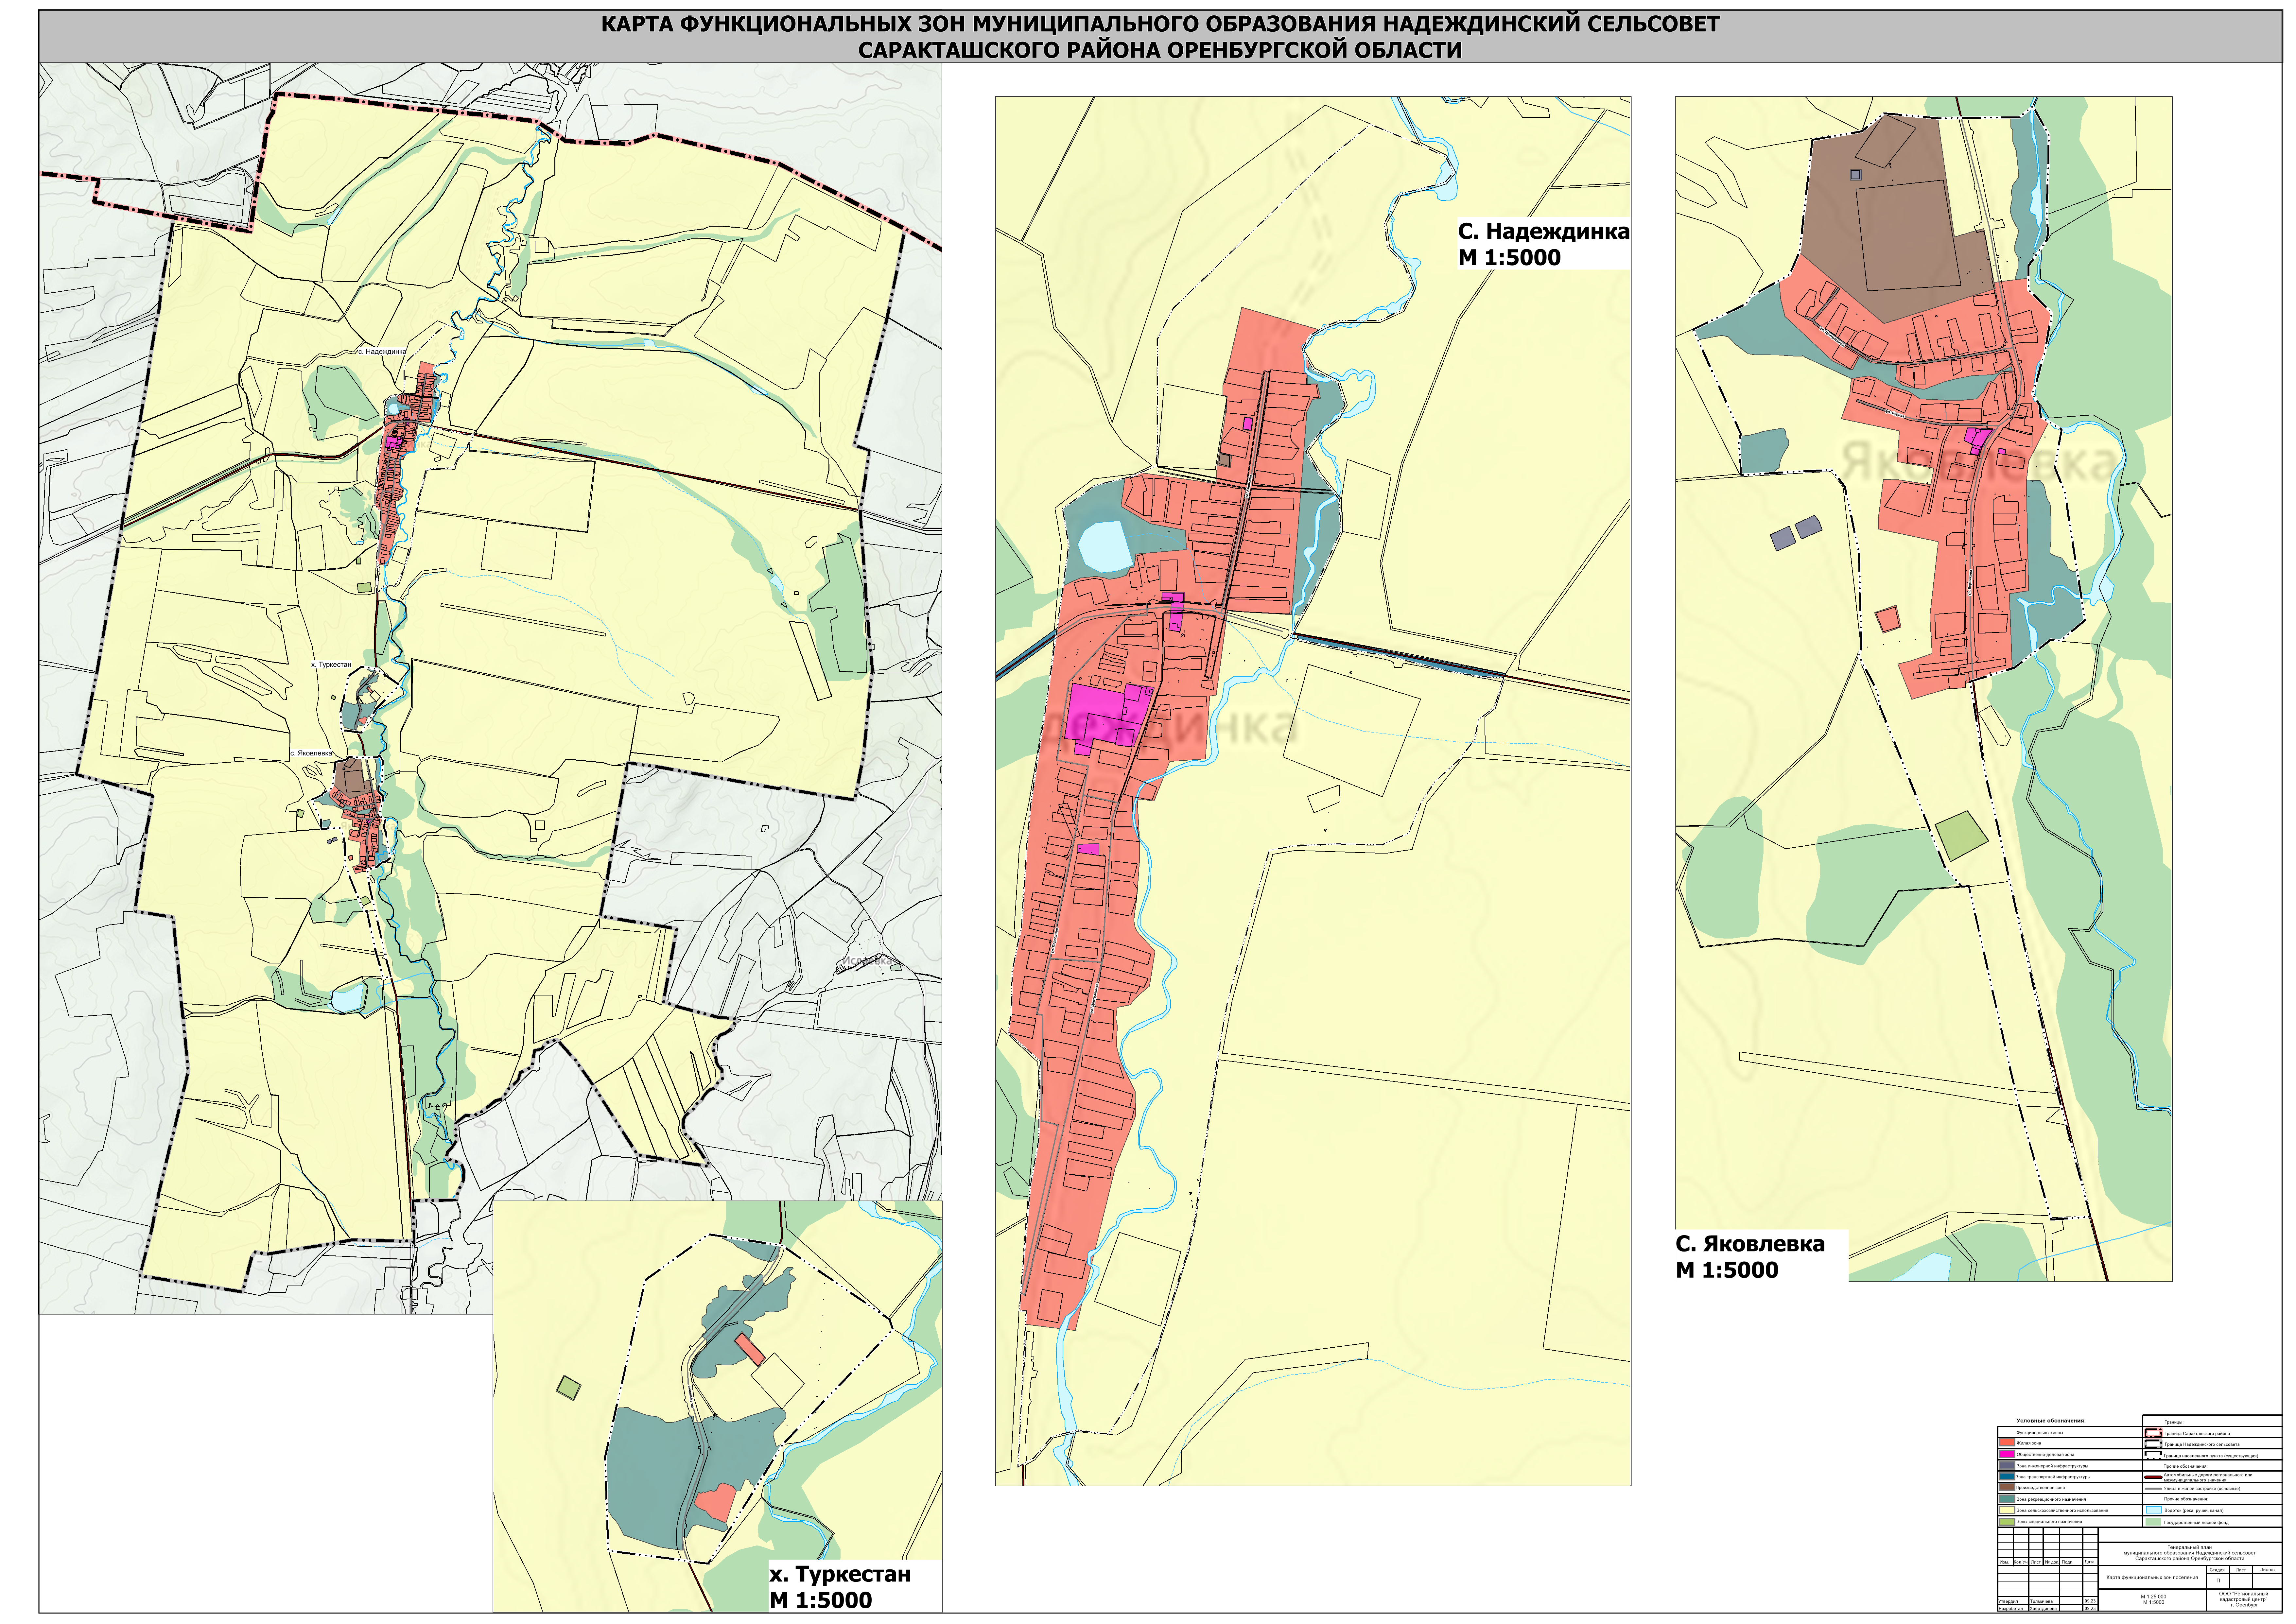This screenshot has width=2296, height=1624.
Task: Click the Толмачева name cell
Action: click(2044, 1601)
